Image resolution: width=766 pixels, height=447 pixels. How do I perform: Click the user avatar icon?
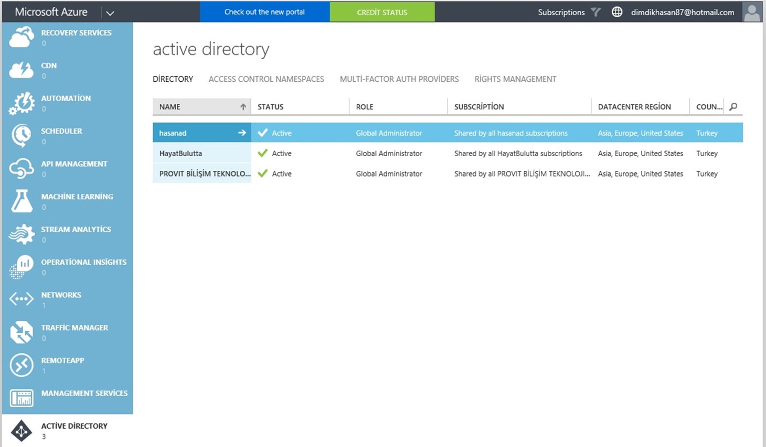(x=752, y=12)
